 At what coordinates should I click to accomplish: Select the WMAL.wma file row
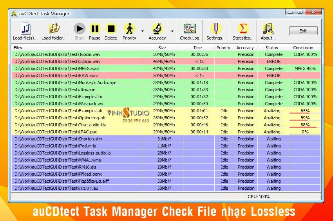(x=166, y=160)
